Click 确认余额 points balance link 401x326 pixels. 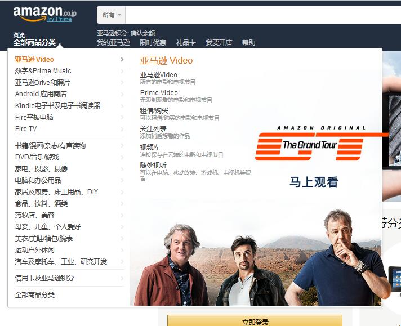click(142, 33)
